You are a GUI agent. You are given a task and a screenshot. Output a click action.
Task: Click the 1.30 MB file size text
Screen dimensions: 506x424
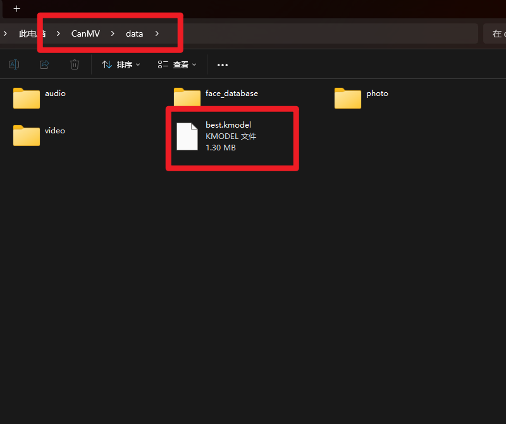[221, 148]
